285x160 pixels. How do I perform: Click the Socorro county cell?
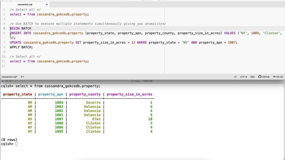pyautogui.click(x=93, y=103)
